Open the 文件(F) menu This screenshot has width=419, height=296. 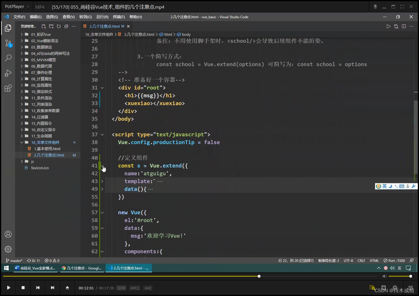click(19, 17)
